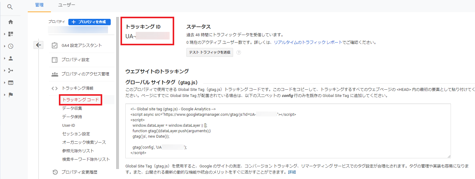Click the プロパティを作成 button
Screen dimensions: 475x179
(89, 22)
